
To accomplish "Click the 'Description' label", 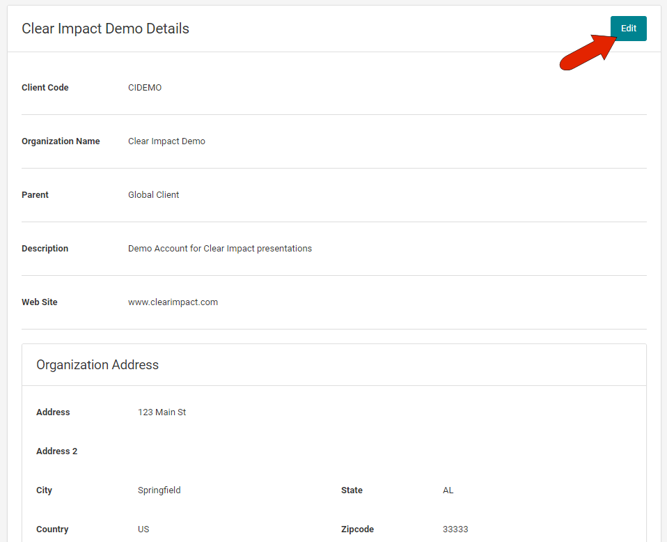I will pyautogui.click(x=45, y=249).
